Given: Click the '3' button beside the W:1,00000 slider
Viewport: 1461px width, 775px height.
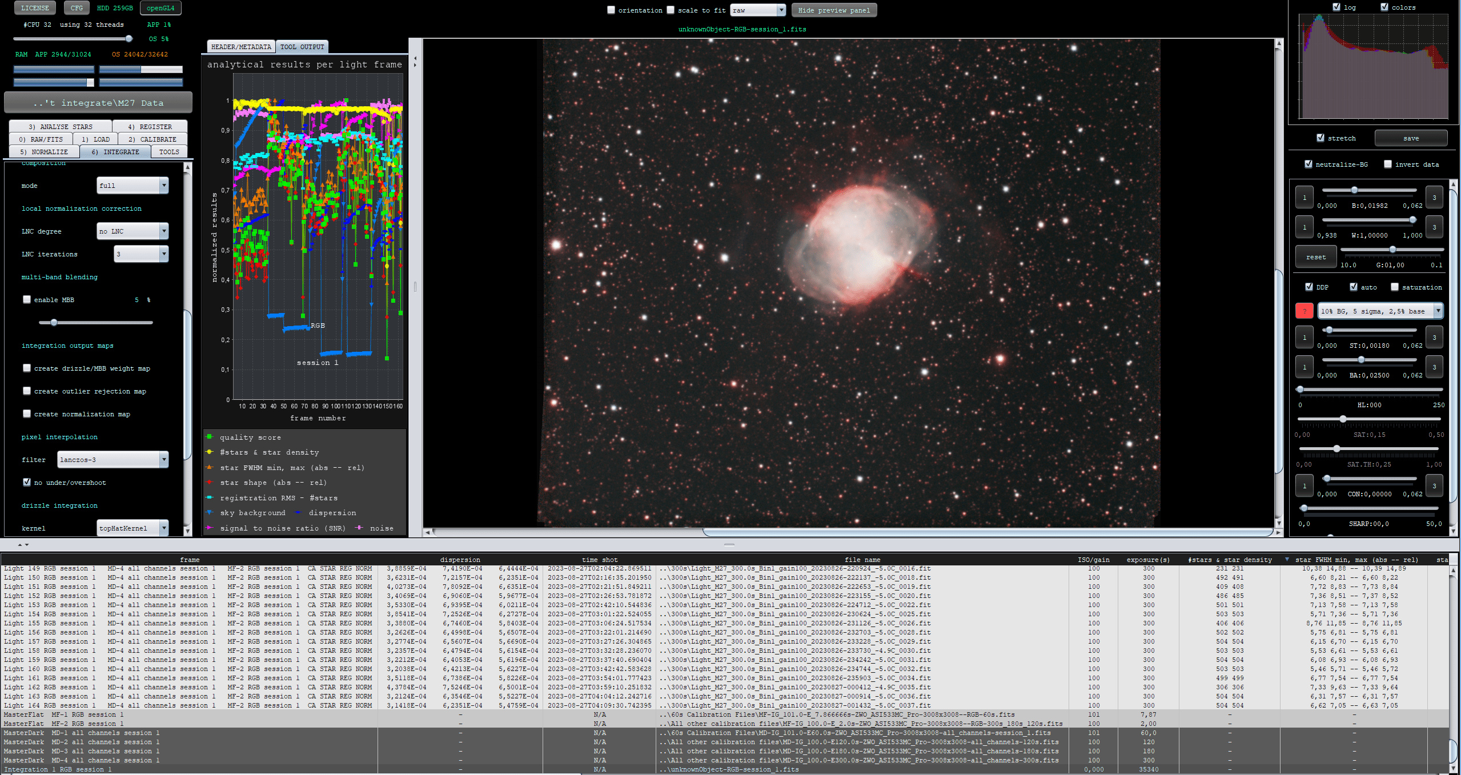Looking at the screenshot, I should coord(1434,227).
